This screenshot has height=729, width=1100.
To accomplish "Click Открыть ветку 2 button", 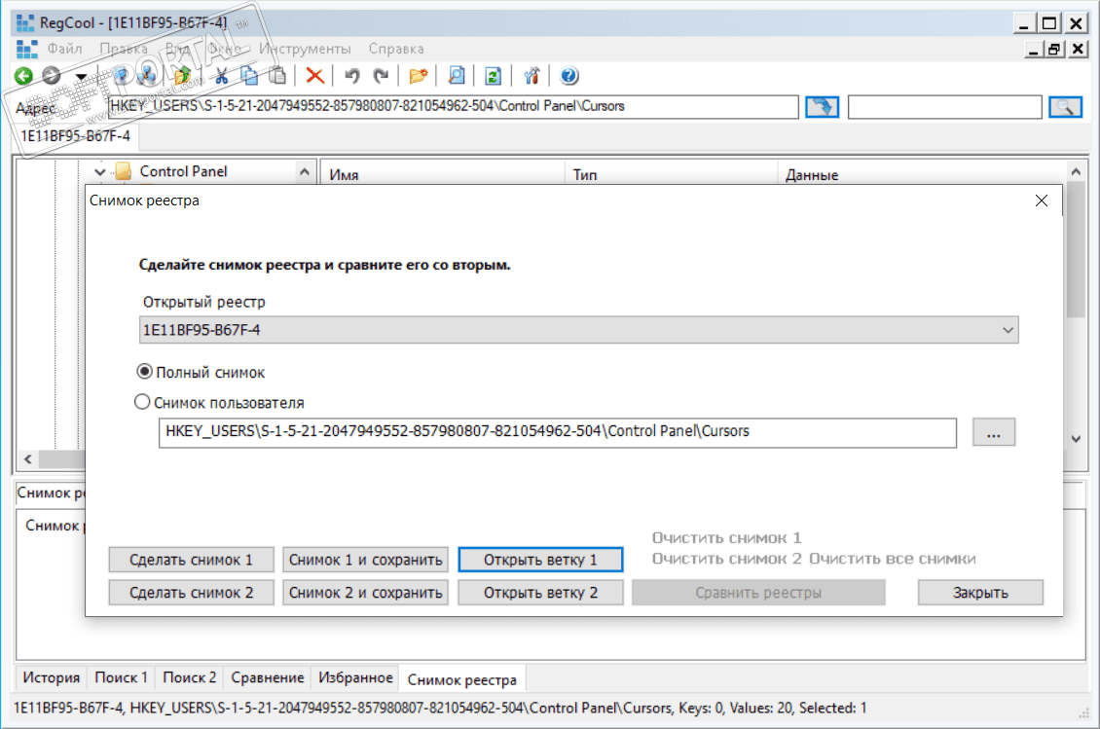I will pos(540,593).
